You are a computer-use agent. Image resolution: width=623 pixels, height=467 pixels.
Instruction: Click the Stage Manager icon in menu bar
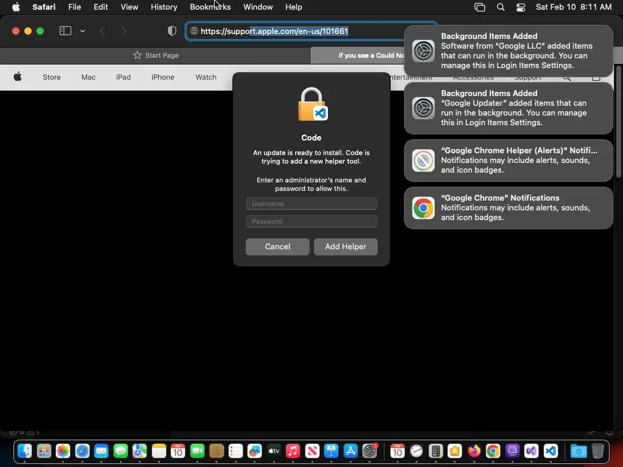click(479, 7)
